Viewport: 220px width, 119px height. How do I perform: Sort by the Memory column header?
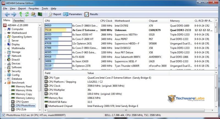[181, 21]
